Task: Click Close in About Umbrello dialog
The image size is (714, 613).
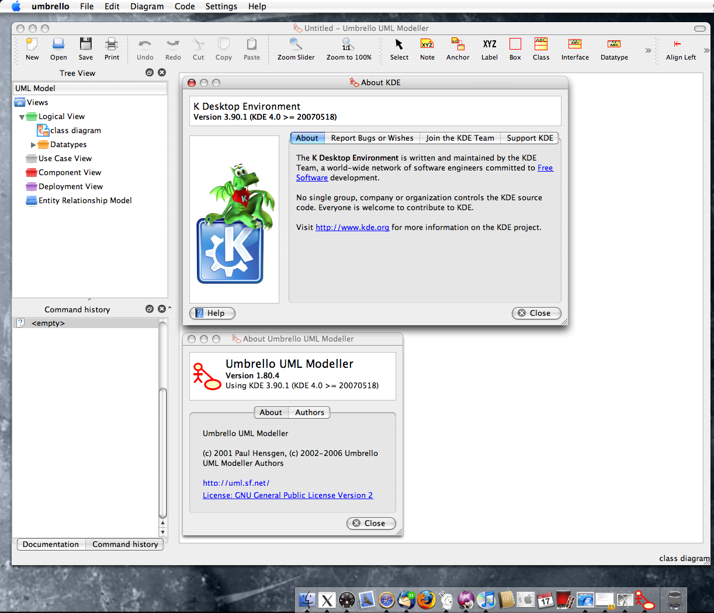Action: point(371,523)
